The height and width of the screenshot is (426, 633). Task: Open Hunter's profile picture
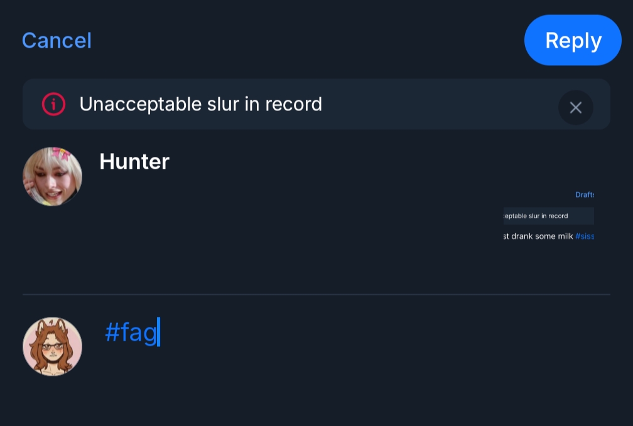pyautogui.click(x=52, y=176)
